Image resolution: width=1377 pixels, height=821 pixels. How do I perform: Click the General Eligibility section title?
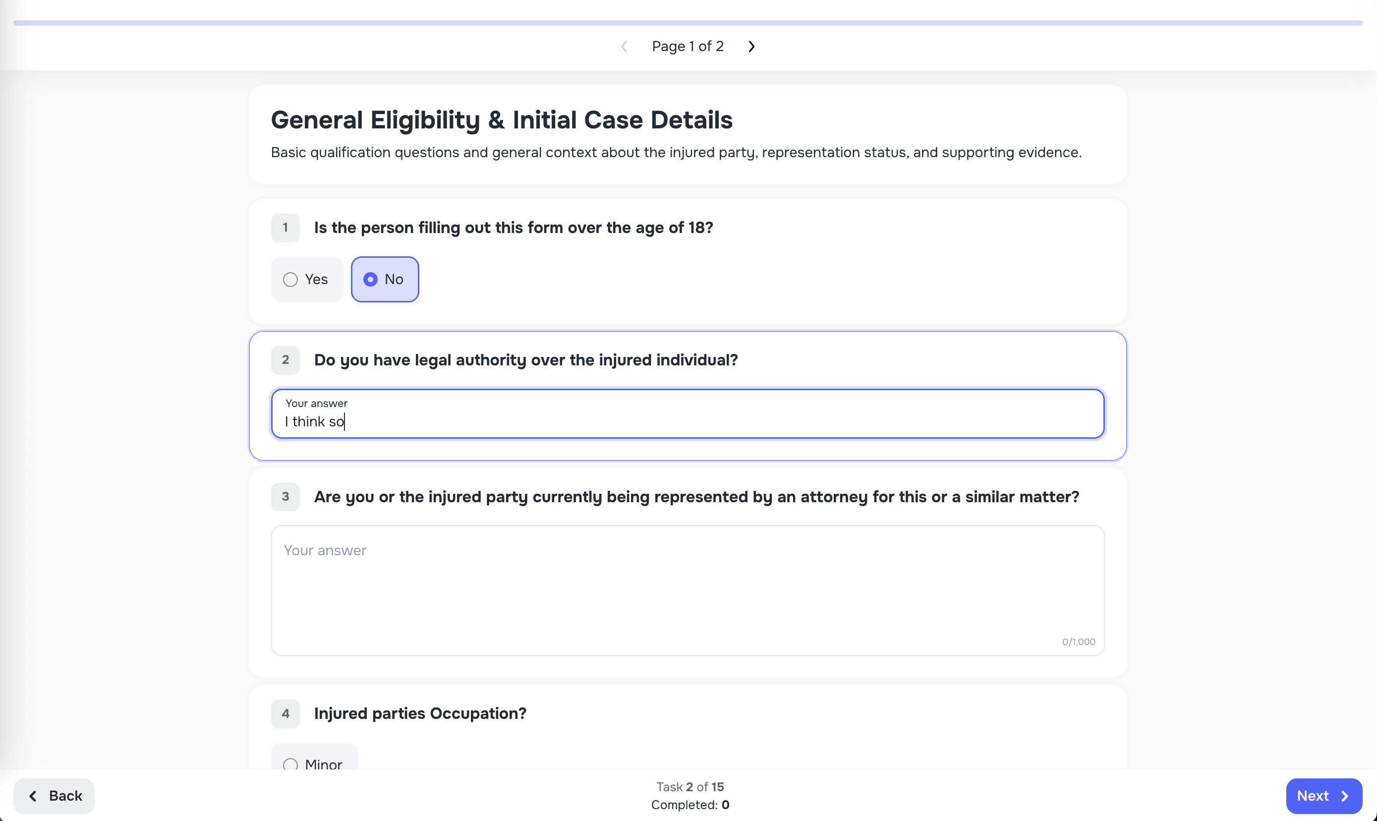(x=502, y=119)
